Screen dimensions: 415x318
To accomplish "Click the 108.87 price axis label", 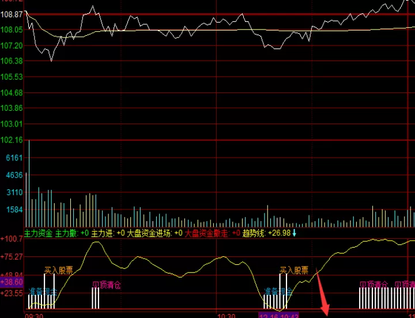I will 12,14.
